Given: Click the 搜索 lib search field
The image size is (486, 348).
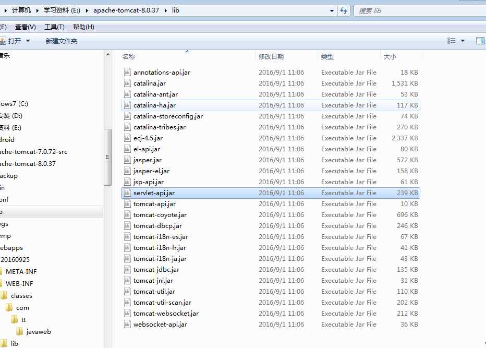Looking at the screenshot, I should [x=420, y=10].
